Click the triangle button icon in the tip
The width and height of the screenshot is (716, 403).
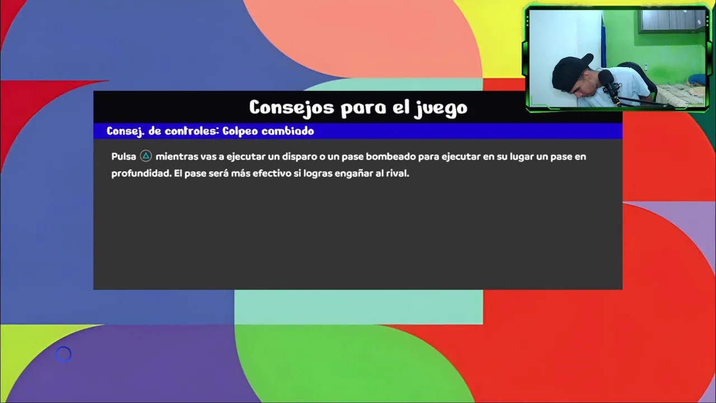coord(145,156)
